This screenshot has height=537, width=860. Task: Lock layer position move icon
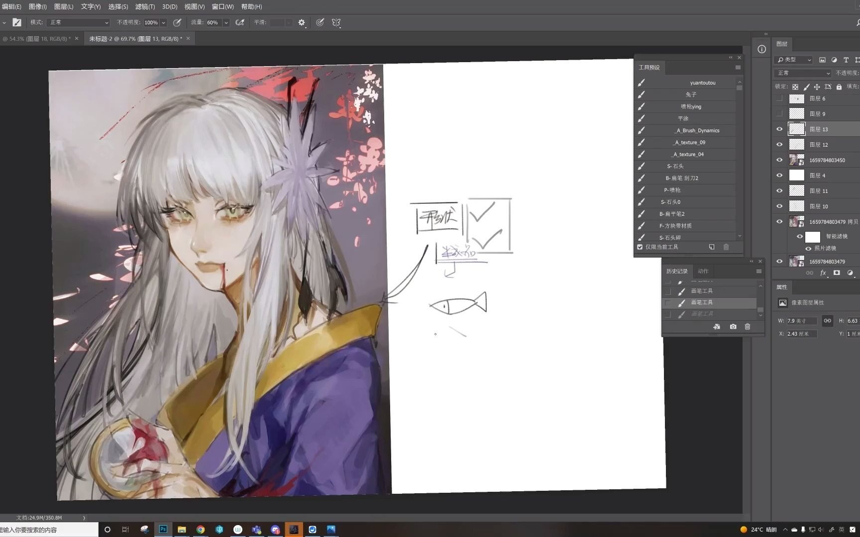(817, 87)
